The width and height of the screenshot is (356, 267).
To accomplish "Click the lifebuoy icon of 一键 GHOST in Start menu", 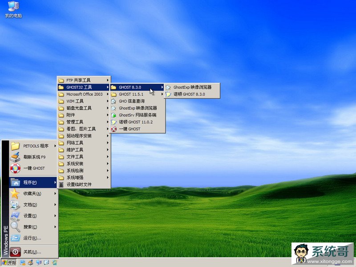I will (15, 168).
